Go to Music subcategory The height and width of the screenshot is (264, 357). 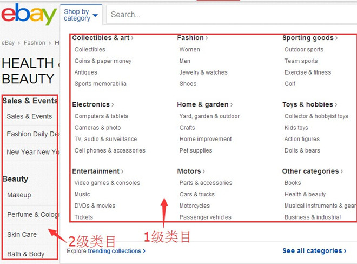(x=82, y=195)
